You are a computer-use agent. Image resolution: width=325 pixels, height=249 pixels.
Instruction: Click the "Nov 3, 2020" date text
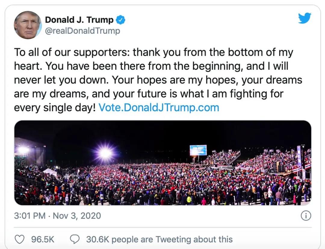77,216
